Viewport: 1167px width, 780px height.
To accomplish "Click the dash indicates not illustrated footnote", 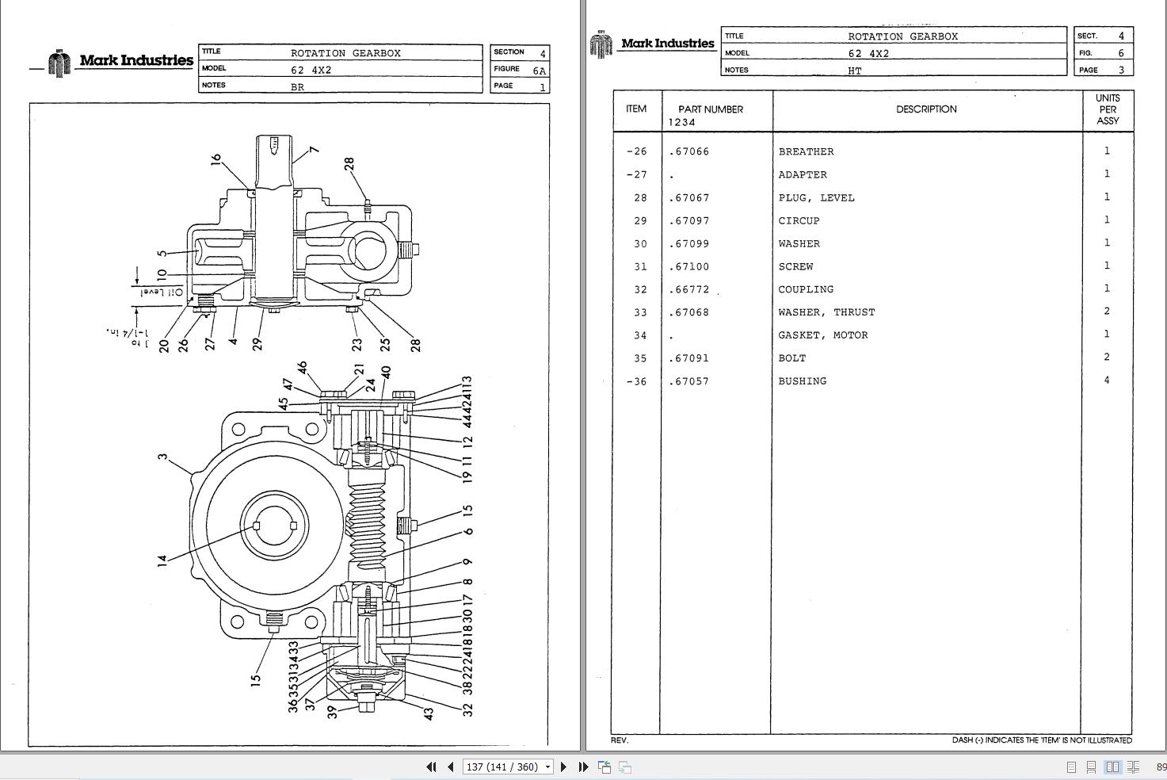I will tap(1042, 740).
